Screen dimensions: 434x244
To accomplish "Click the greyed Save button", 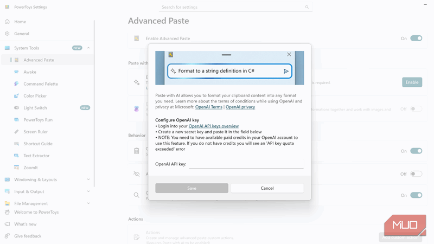I will (x=192, y=188).
